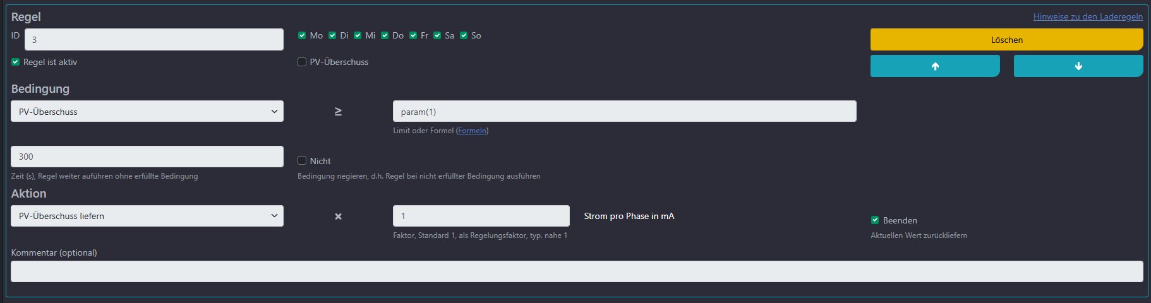Uncheck the Mo weekday checkbox
1151x303 pixels.
302,35
